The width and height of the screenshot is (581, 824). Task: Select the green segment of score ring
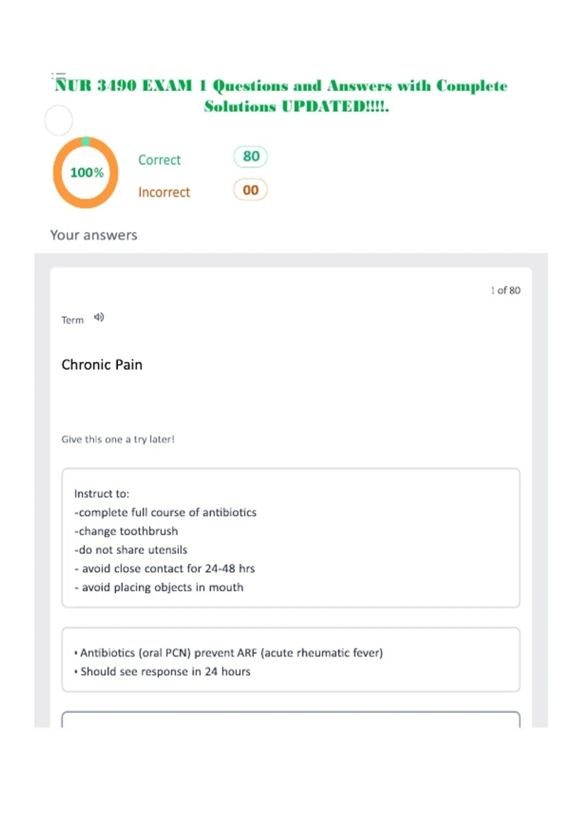(86, 141)
